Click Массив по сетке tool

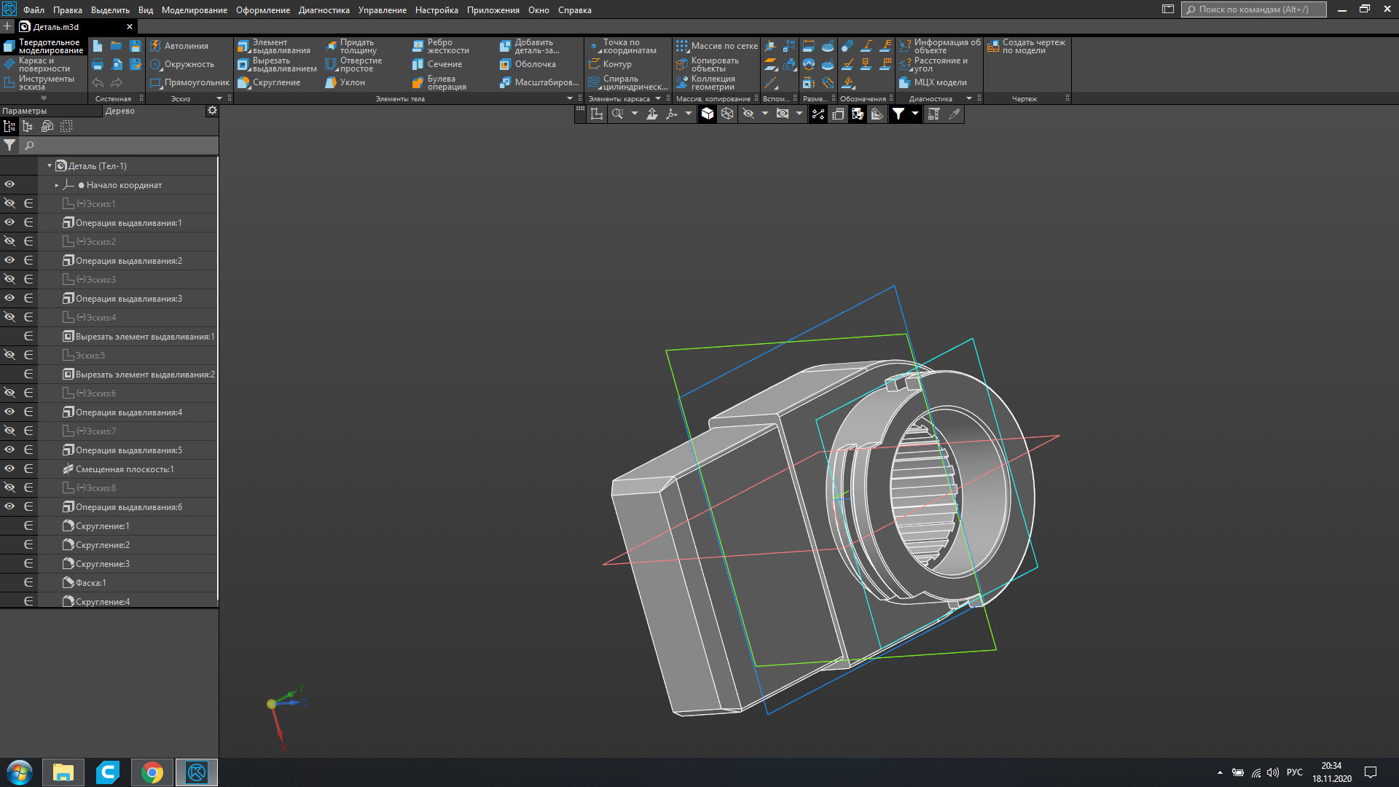pyautogui.click(x=717, y=46)
